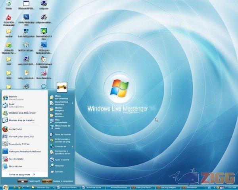The height and width of the screenshot is (190, 238).
Task: Switch to Windows Explorer taskbar button
Action: click(42, 187)
